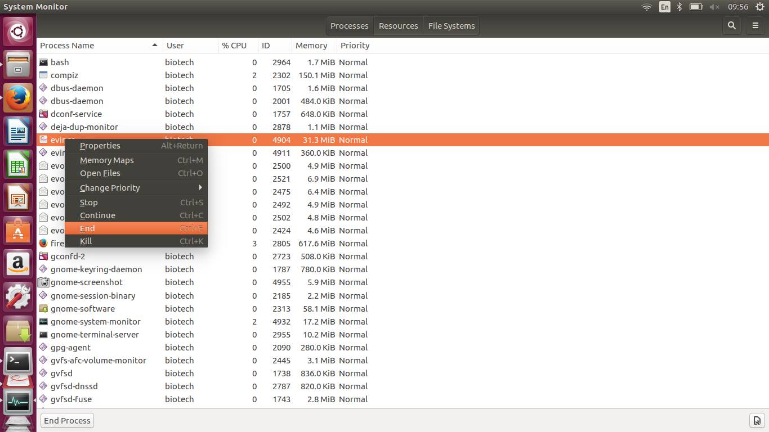Open Ubuntu Software Center from launcher
Screen dimensions: 769x432
pyautogui.click(x=18, y=231)
